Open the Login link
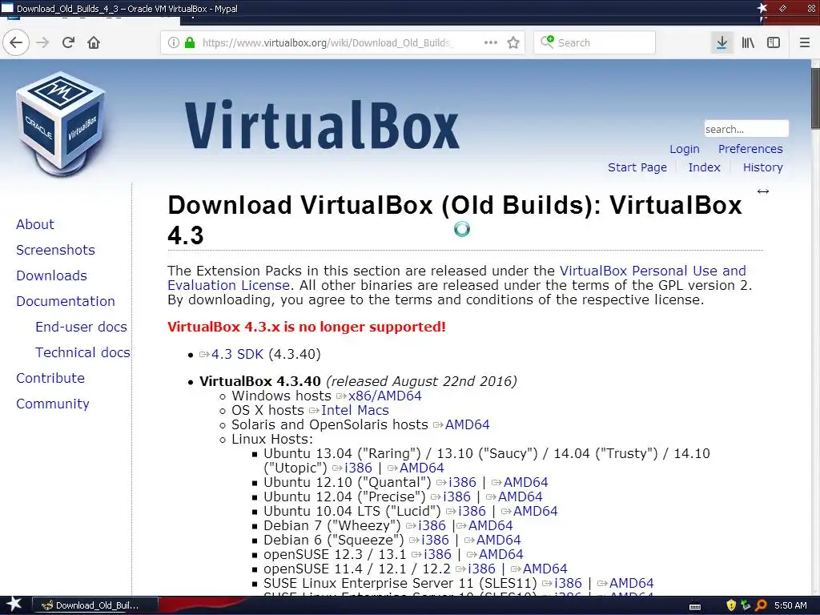 click(x=685, y=149)
